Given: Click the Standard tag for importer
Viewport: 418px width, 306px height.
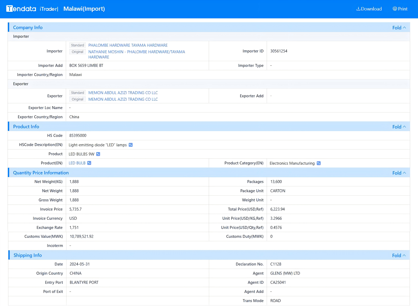Looking at the screenshot, I should click(x=77, y=45).
